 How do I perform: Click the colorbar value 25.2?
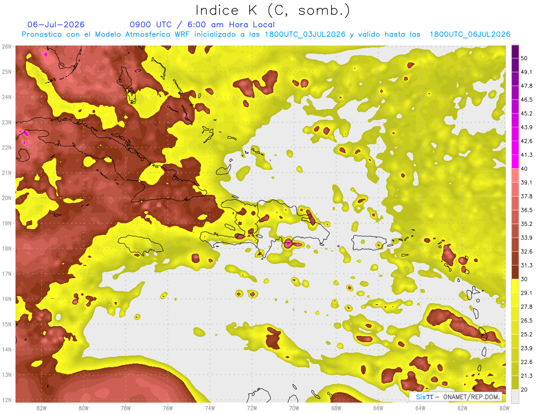pyautogui.click(x=527, y=334)
